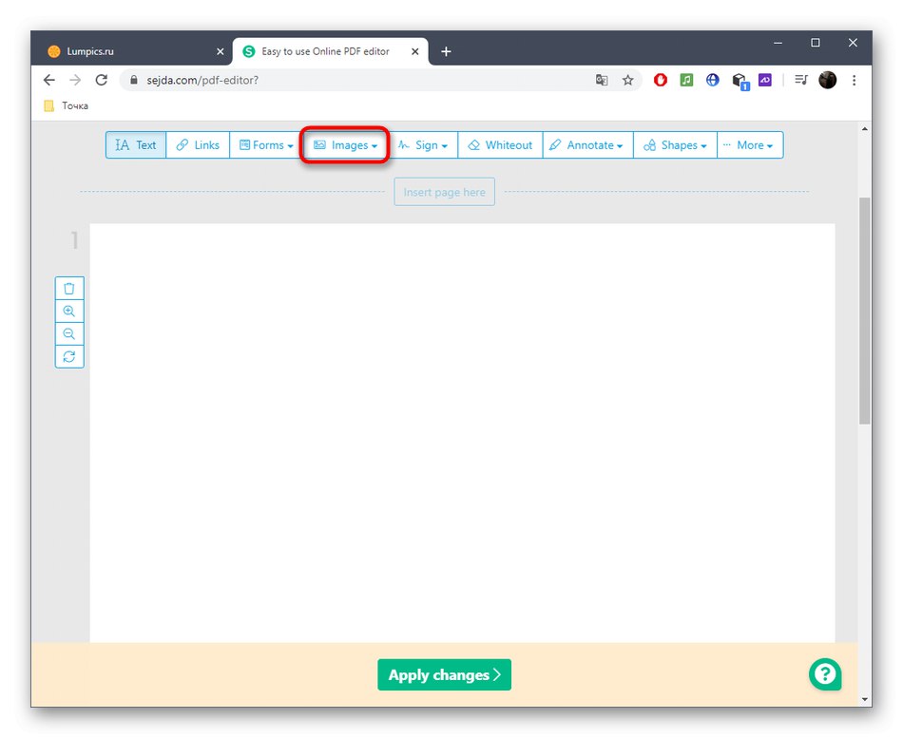Zoom in on the page

tap(68, 311)
